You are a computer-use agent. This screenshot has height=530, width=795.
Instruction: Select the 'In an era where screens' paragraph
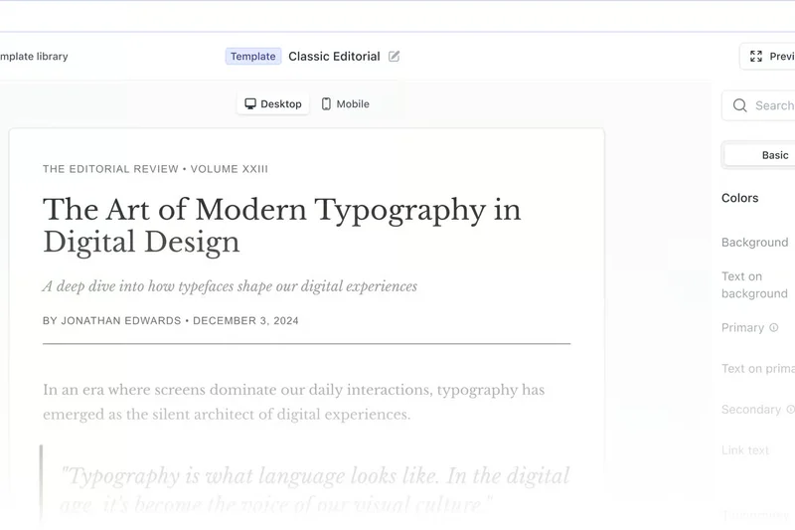[x=293, y=402]
